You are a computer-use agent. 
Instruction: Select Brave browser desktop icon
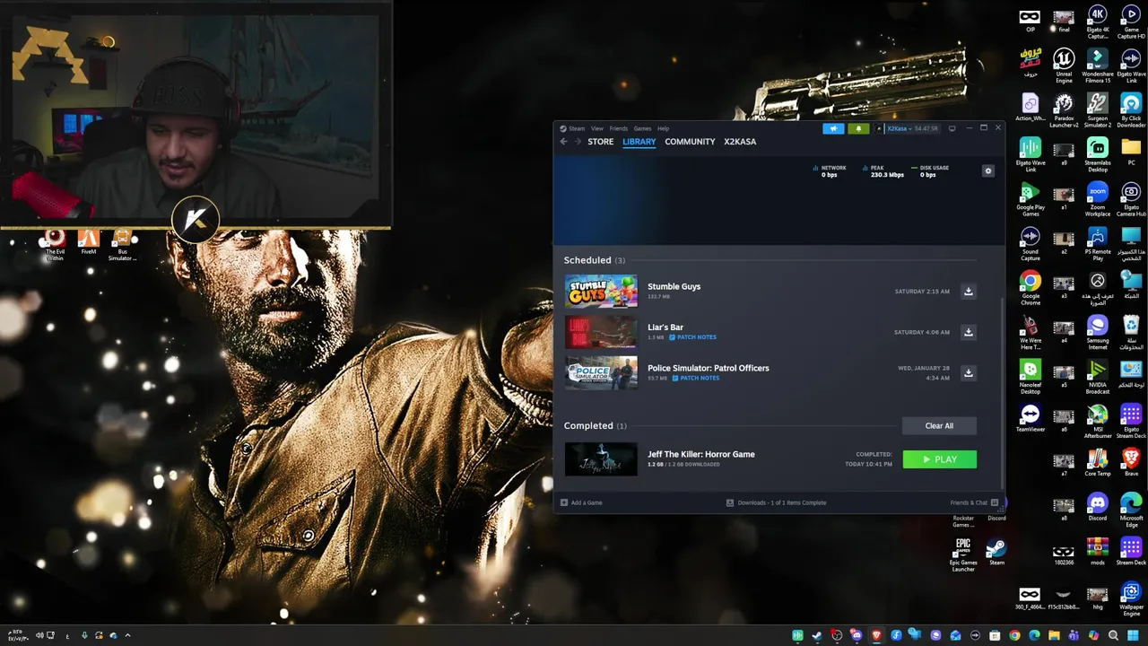[x=1131, y=463]
